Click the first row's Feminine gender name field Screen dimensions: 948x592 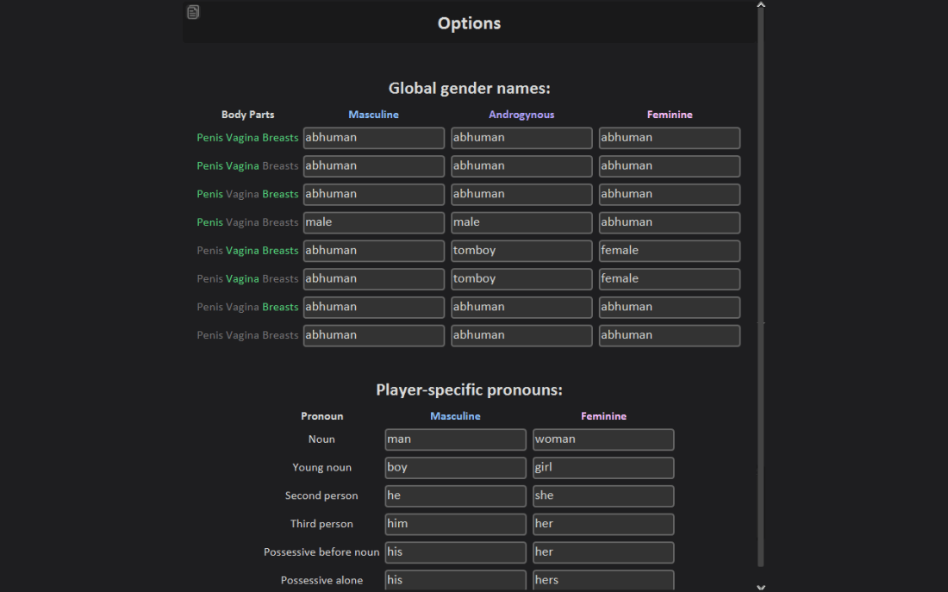point(670,138)
